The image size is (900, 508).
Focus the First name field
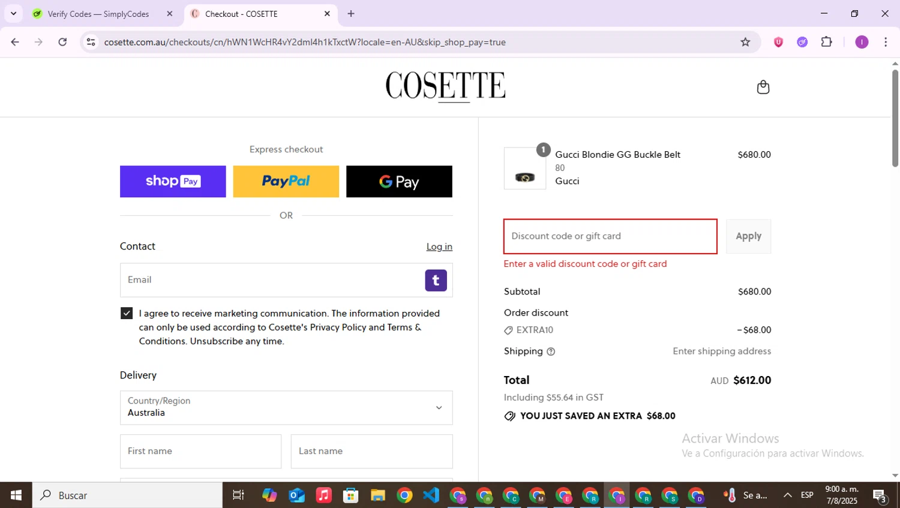pyautogui.click(x=200, y=451)
